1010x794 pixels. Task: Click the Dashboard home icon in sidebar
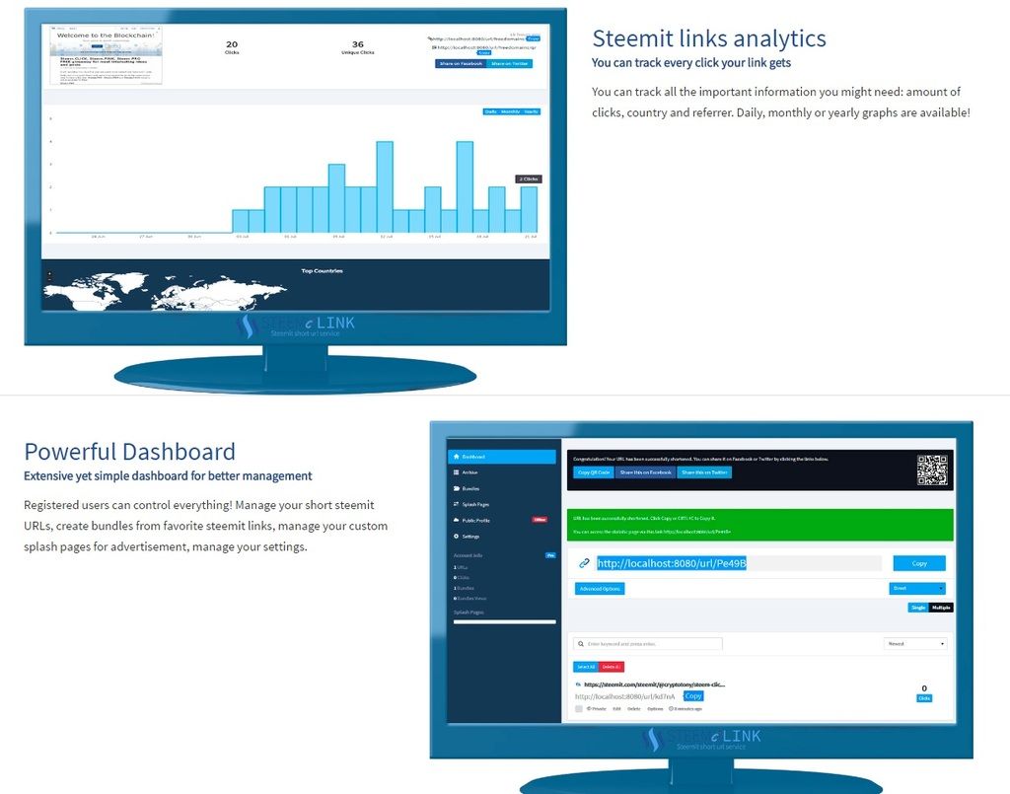point(455,457)
